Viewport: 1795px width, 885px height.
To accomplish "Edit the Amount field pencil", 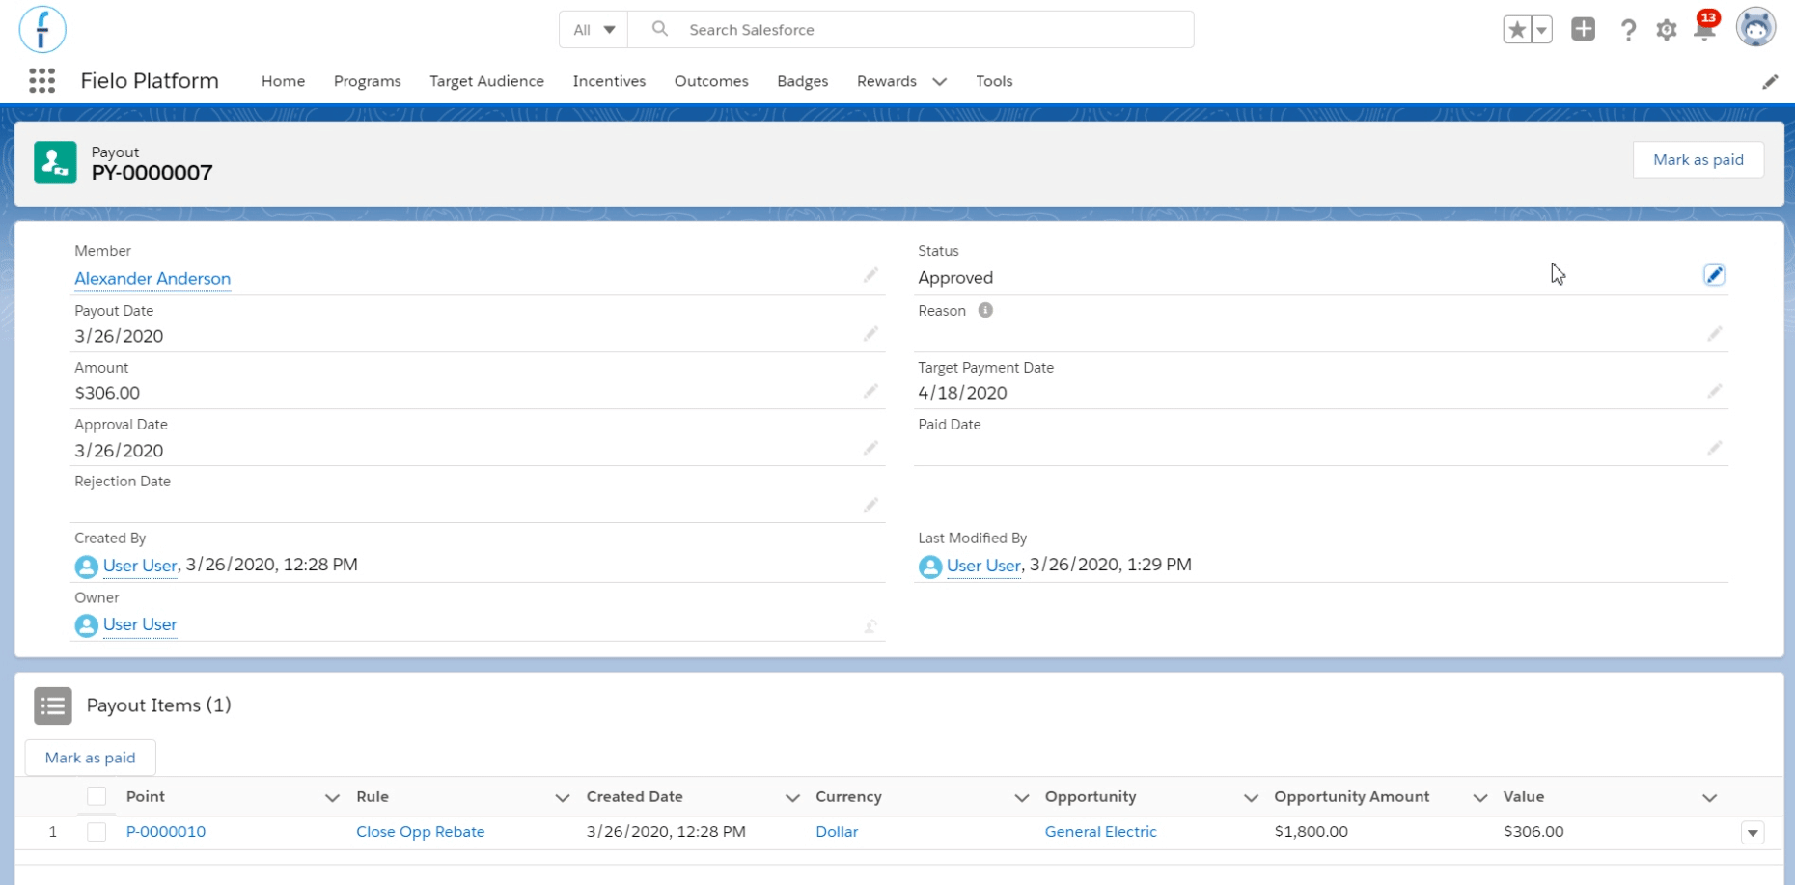I will [870, 391].
